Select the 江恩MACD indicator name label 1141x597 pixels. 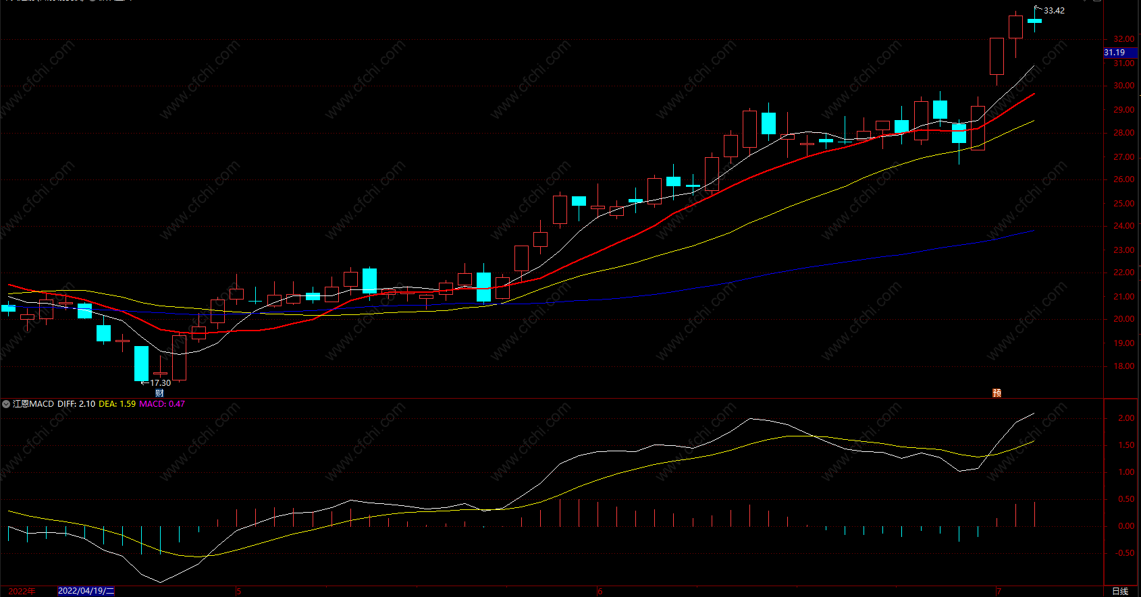pos(33,404)
